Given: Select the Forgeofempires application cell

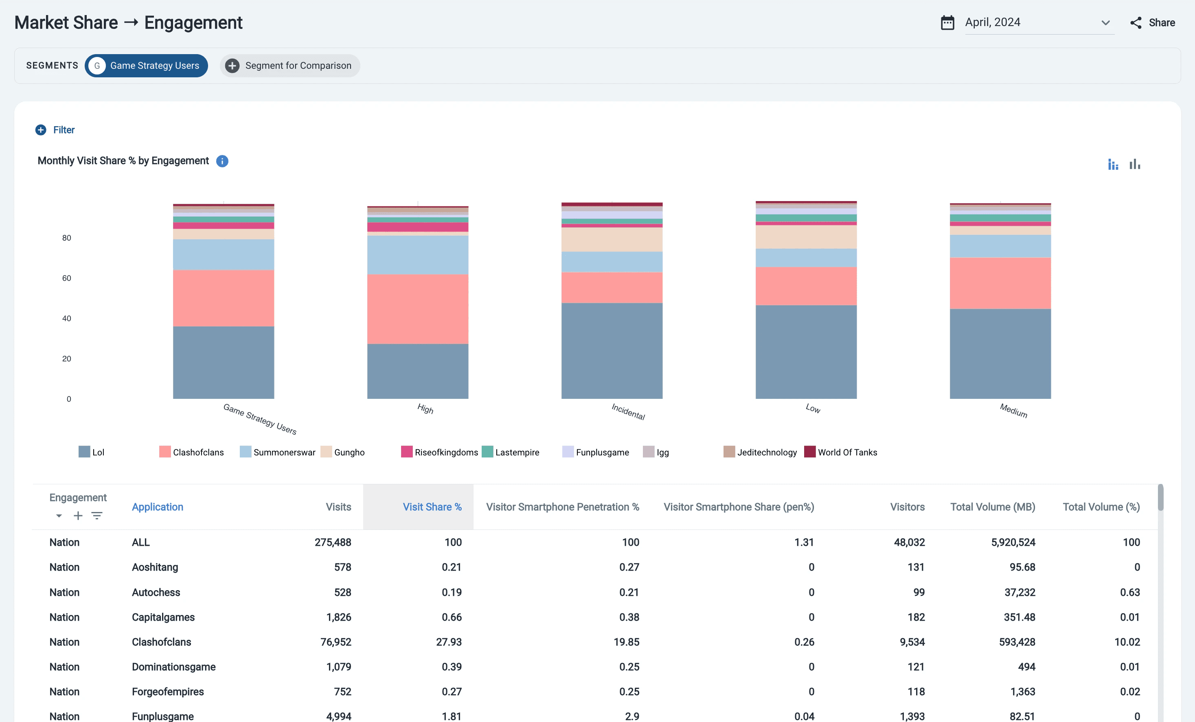Looking at the screenshot, I should pos(168,691).
